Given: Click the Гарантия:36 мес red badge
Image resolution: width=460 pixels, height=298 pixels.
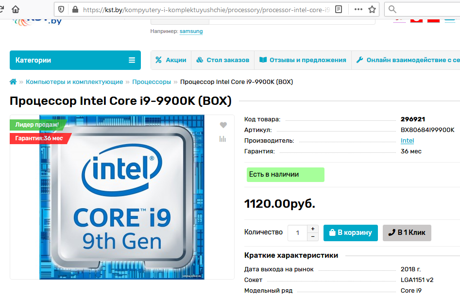Looking at the screenshot, I should click(x=39, y=138).
